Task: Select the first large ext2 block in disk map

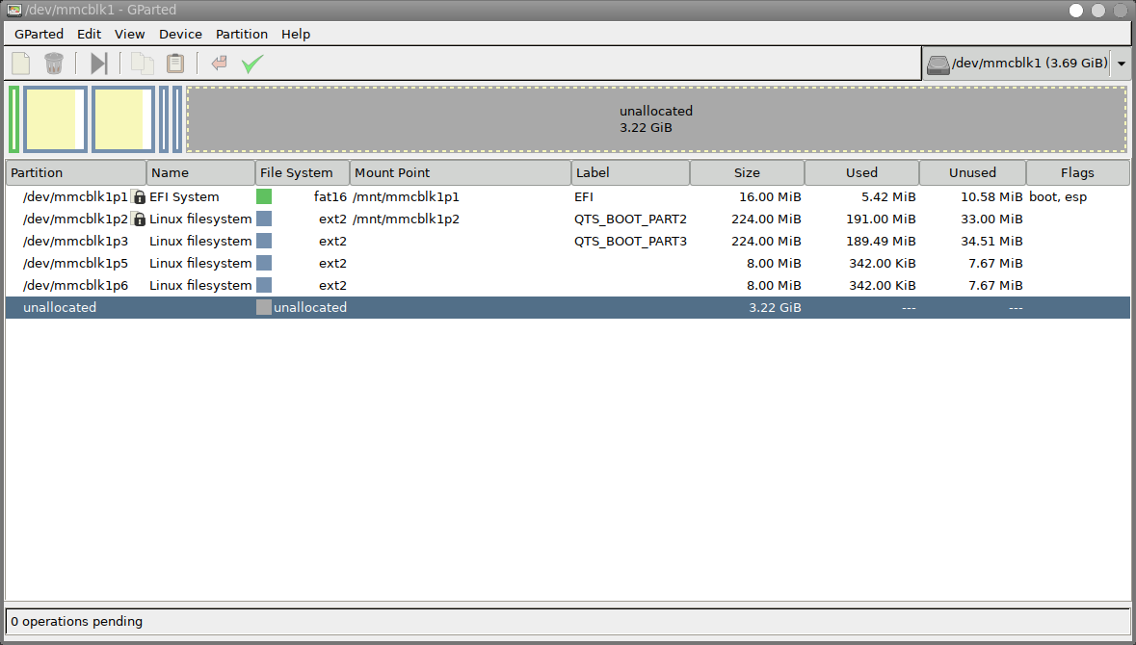Action: (x=55, y=119)
